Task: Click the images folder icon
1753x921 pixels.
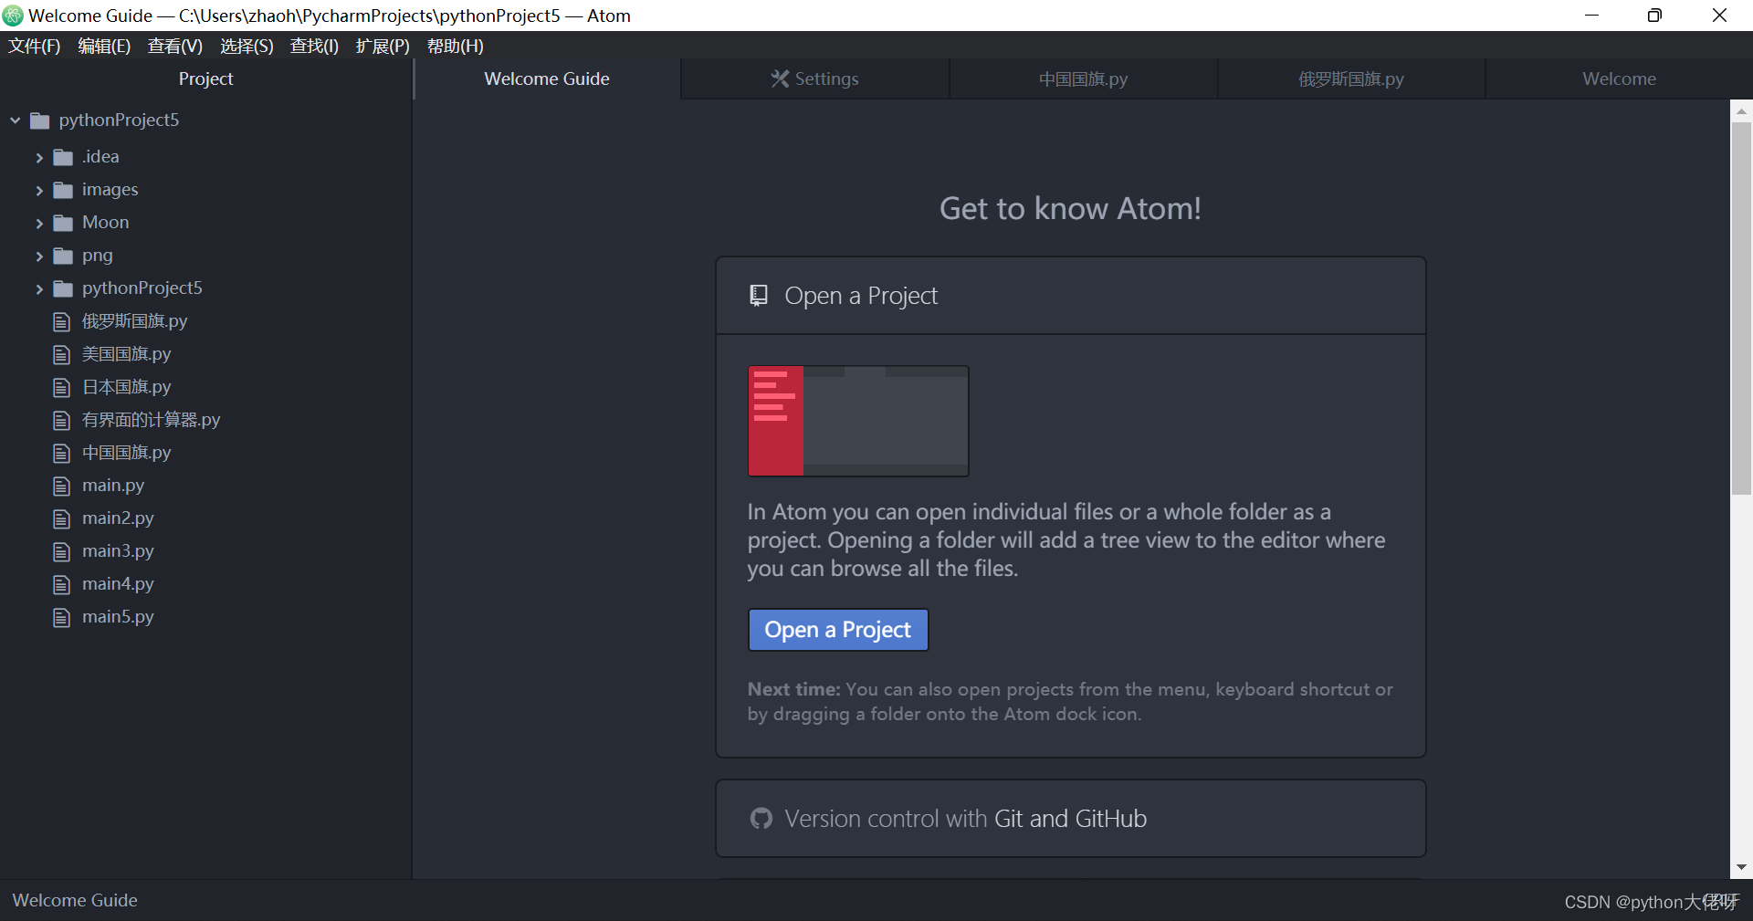Action: tap(63, 190)
